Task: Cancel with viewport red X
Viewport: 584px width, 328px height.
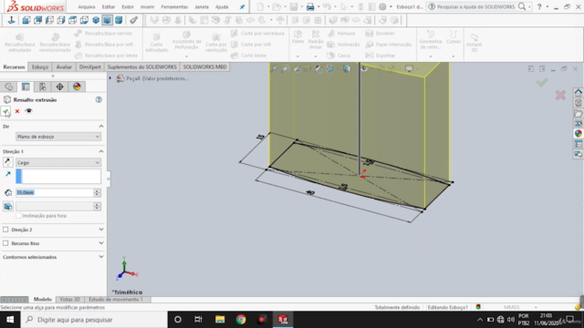Action: (560, 95)
